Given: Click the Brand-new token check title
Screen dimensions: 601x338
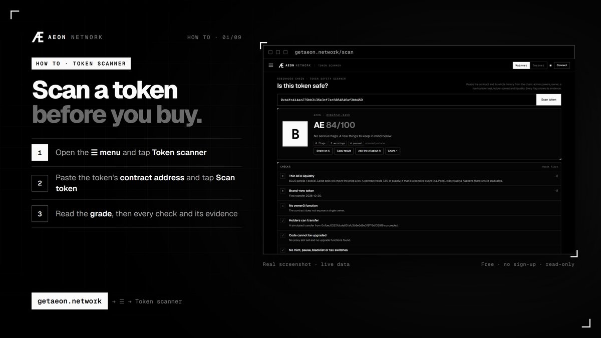Looking at the screenshot, I should tap(301, 191).
